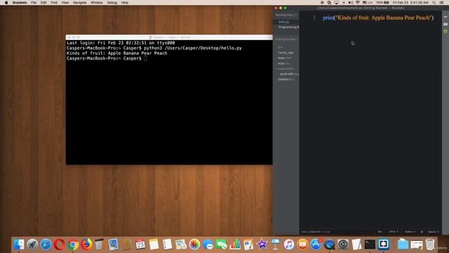
Task: Open Opera browser in Dock
Action: 59,245
